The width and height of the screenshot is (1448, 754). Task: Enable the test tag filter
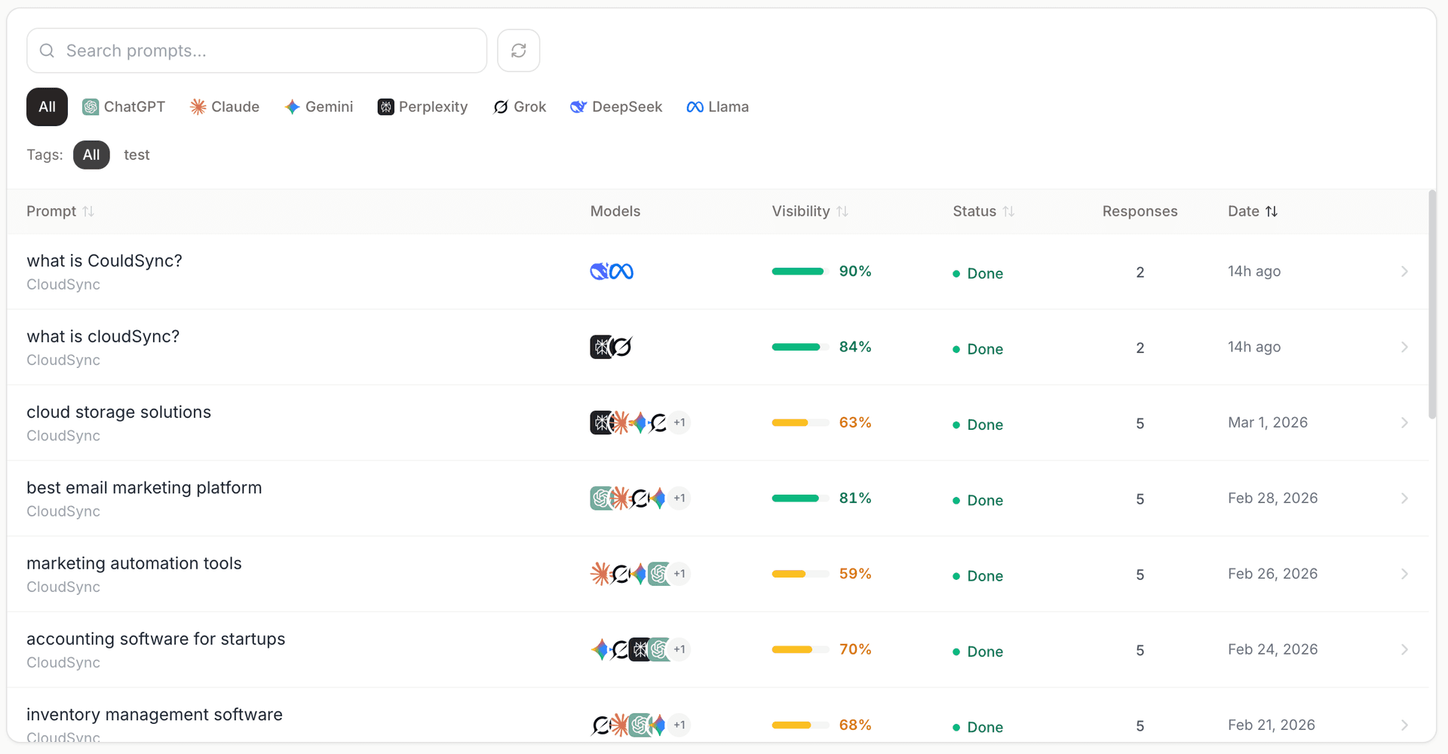pyautogui.click(x=137, y=155)
